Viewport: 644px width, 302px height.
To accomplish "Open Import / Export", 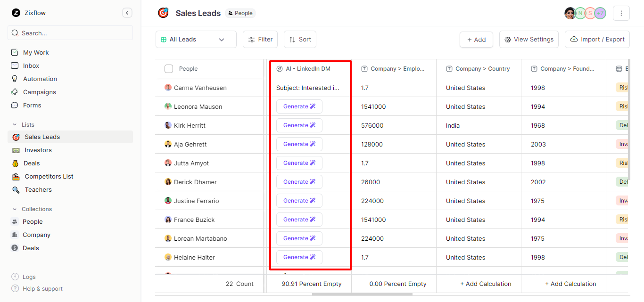I will coord(597,39).
